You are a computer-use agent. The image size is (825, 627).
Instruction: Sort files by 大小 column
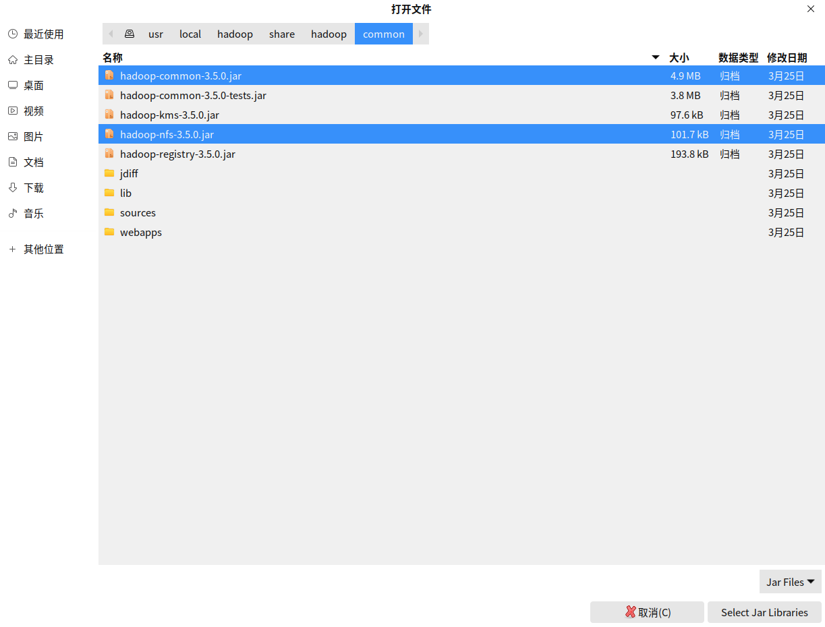coord(679,57)
